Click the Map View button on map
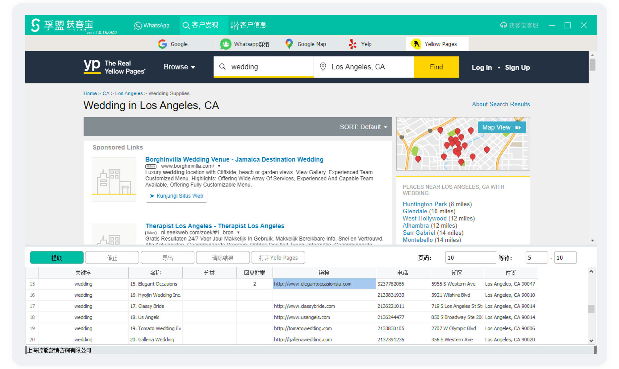 tap(501, 127)
